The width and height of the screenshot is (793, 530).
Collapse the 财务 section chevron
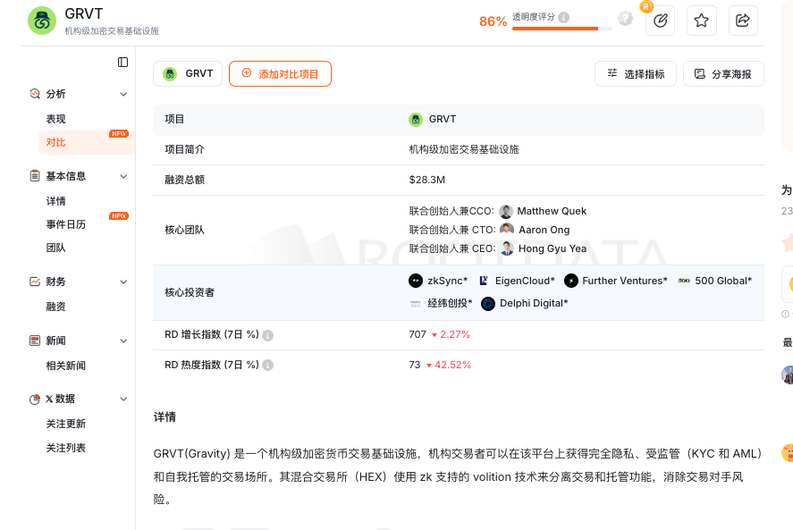123,282
